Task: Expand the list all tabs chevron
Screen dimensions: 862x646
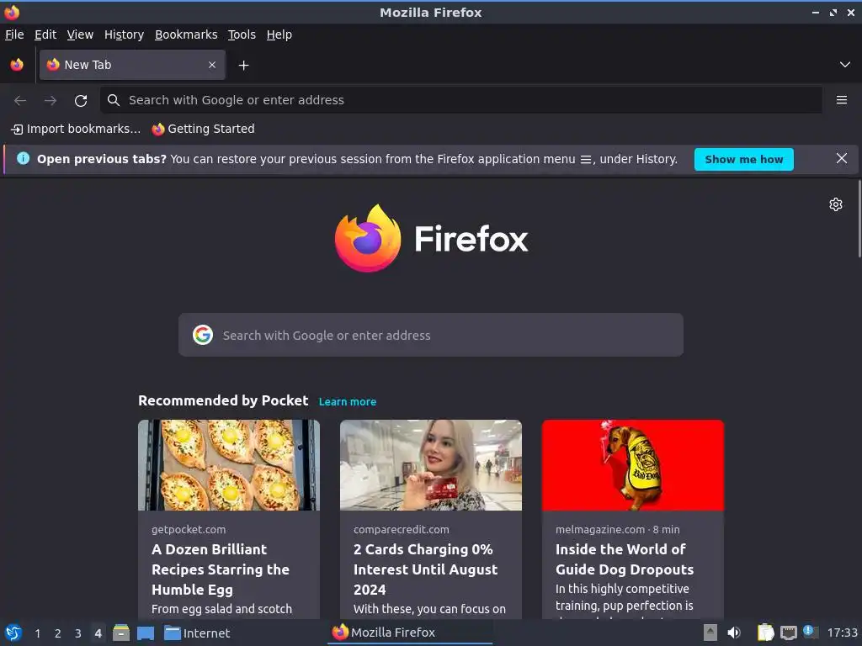Action: [x=844, y=65]
